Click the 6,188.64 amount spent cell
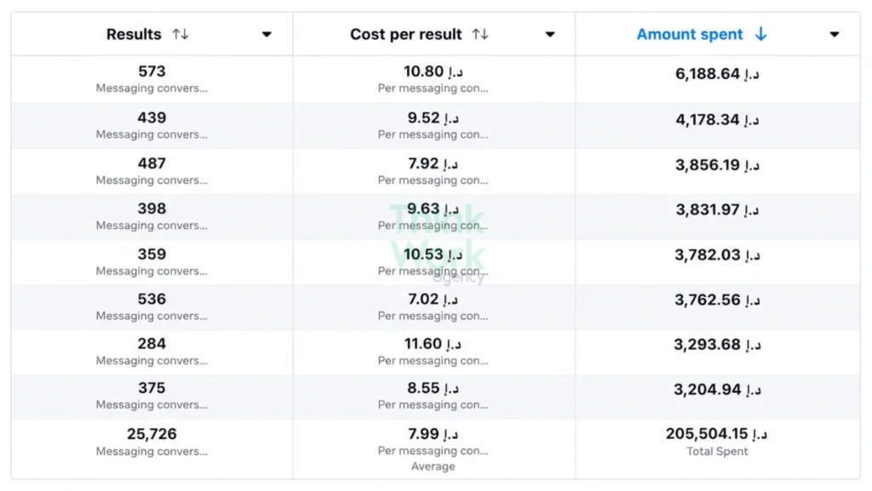872x491 pixels. 717,79
